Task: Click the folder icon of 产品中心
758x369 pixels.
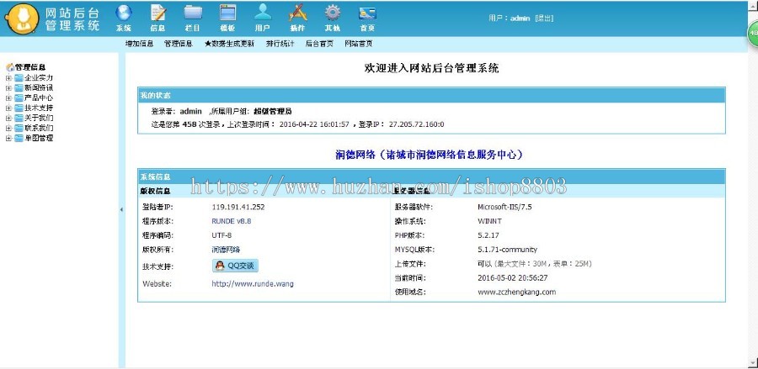Action: 19,98
